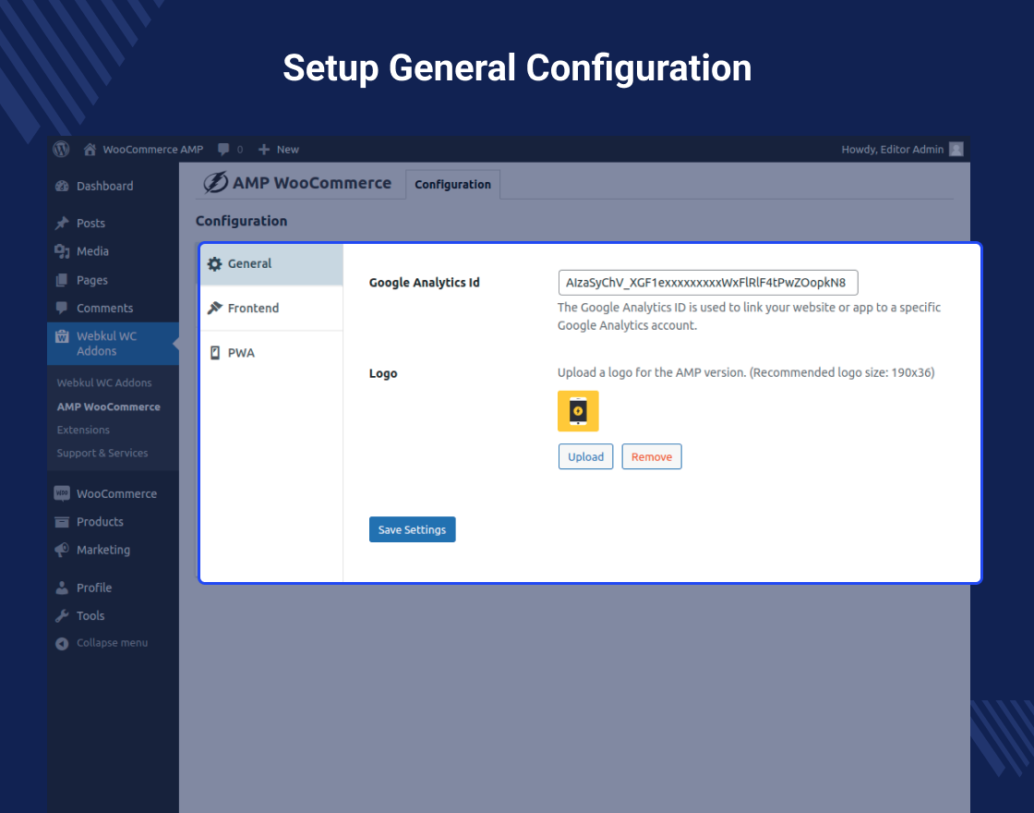Click the Google Analytics Id input field
The image size is (1034, 813).
pos(708,283)
